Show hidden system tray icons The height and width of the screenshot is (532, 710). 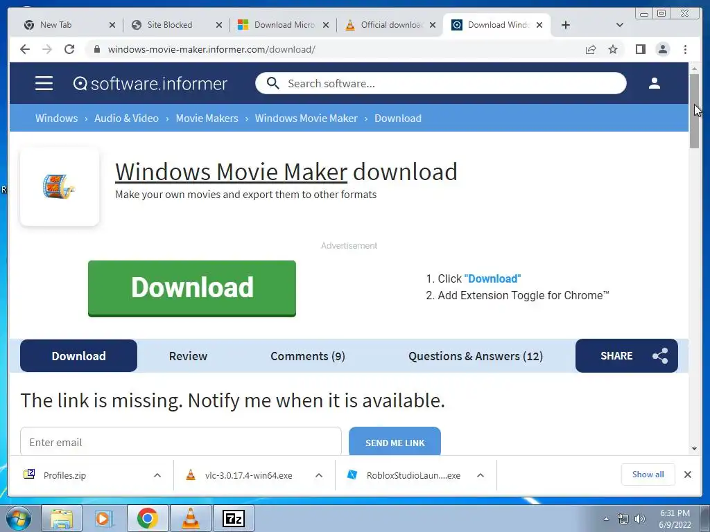pyautogui.click(x=606, y=519)
